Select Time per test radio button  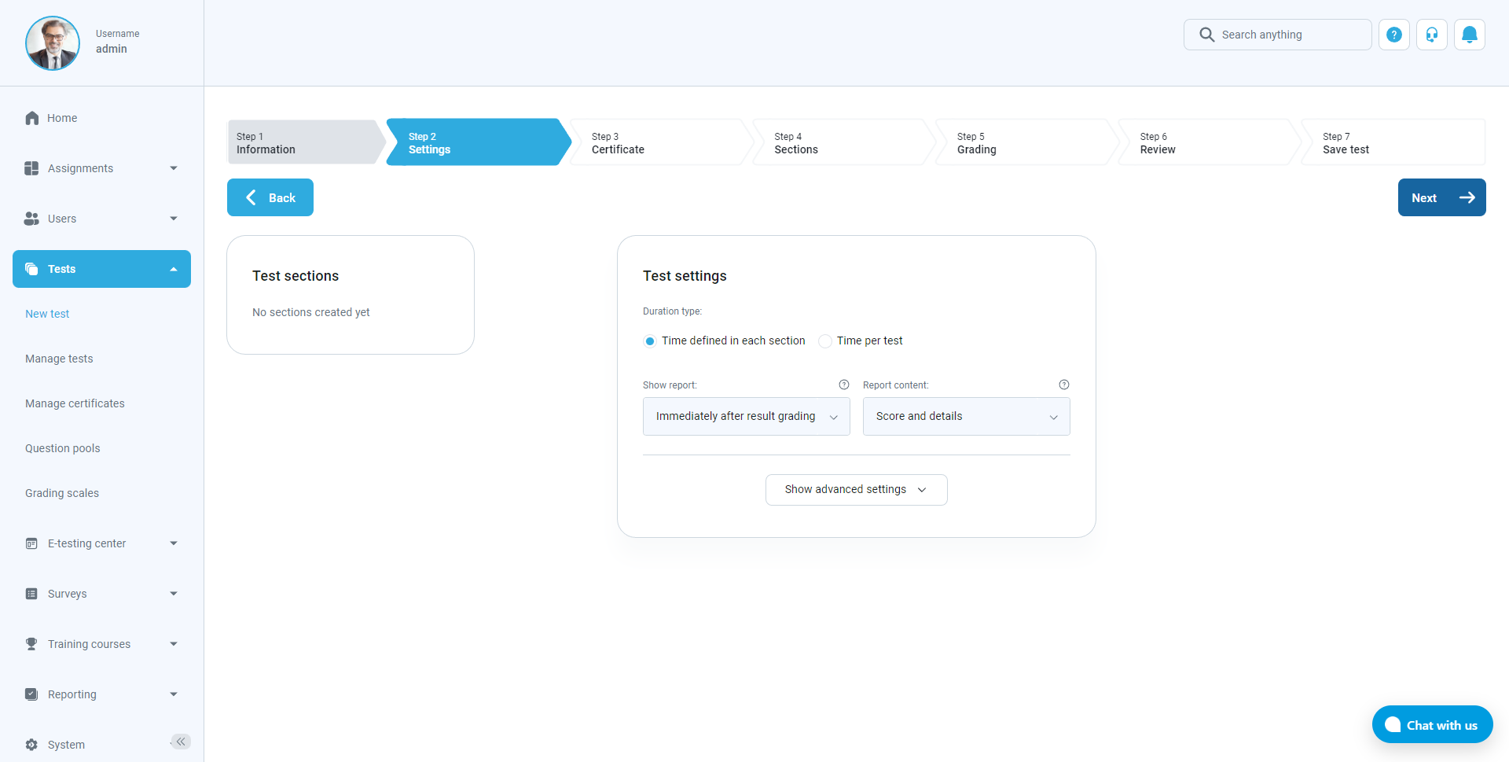pos(825,341)
